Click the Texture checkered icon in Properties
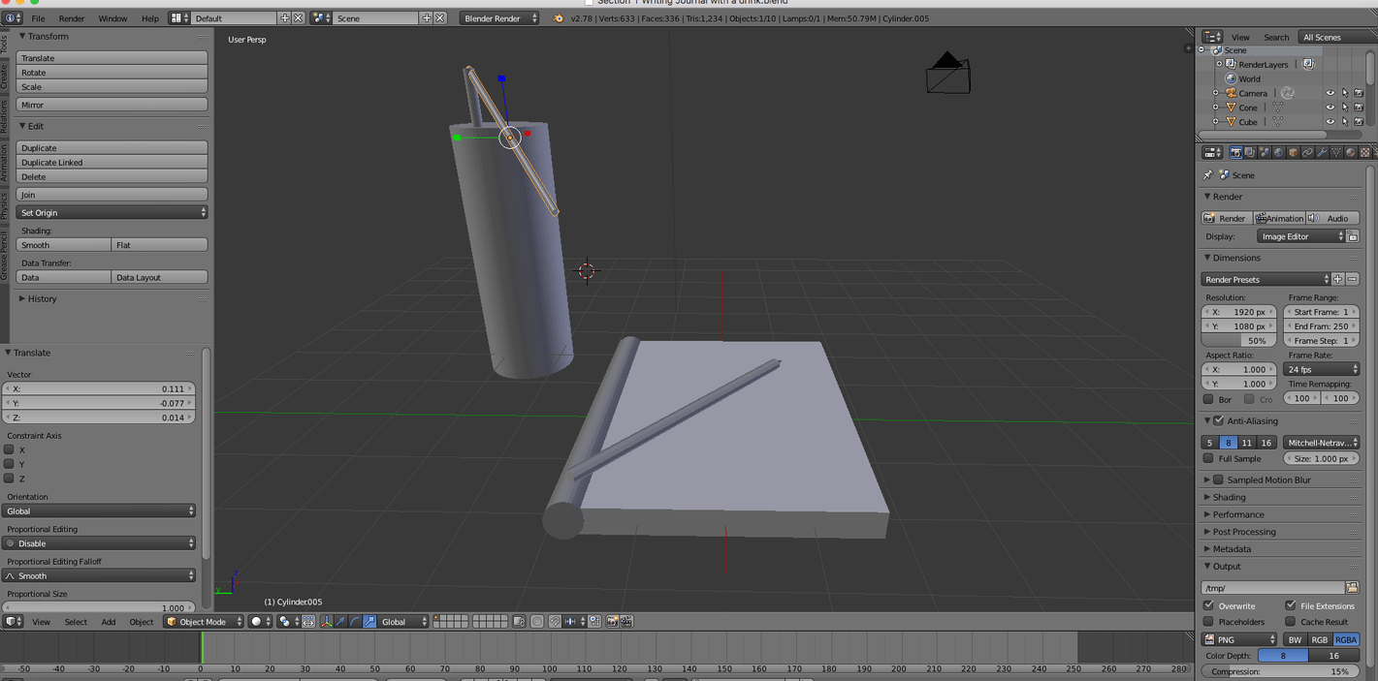 (x=1364, y=152)
